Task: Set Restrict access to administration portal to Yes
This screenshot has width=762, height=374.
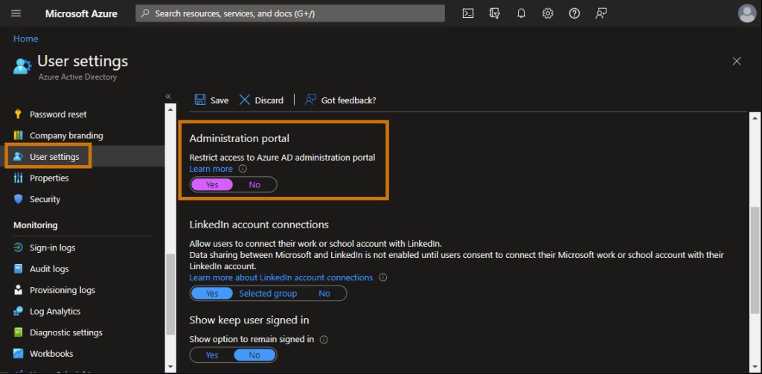Action: (x=212, y=184)
